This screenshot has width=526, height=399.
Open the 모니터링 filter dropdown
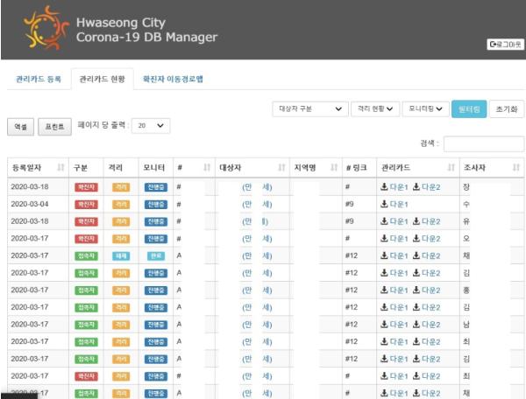(425, 109)
